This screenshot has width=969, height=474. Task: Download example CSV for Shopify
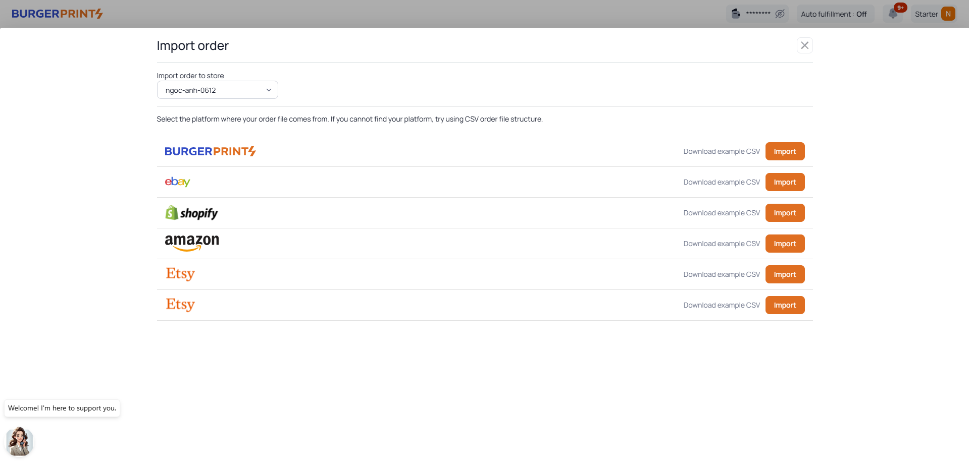721,213
